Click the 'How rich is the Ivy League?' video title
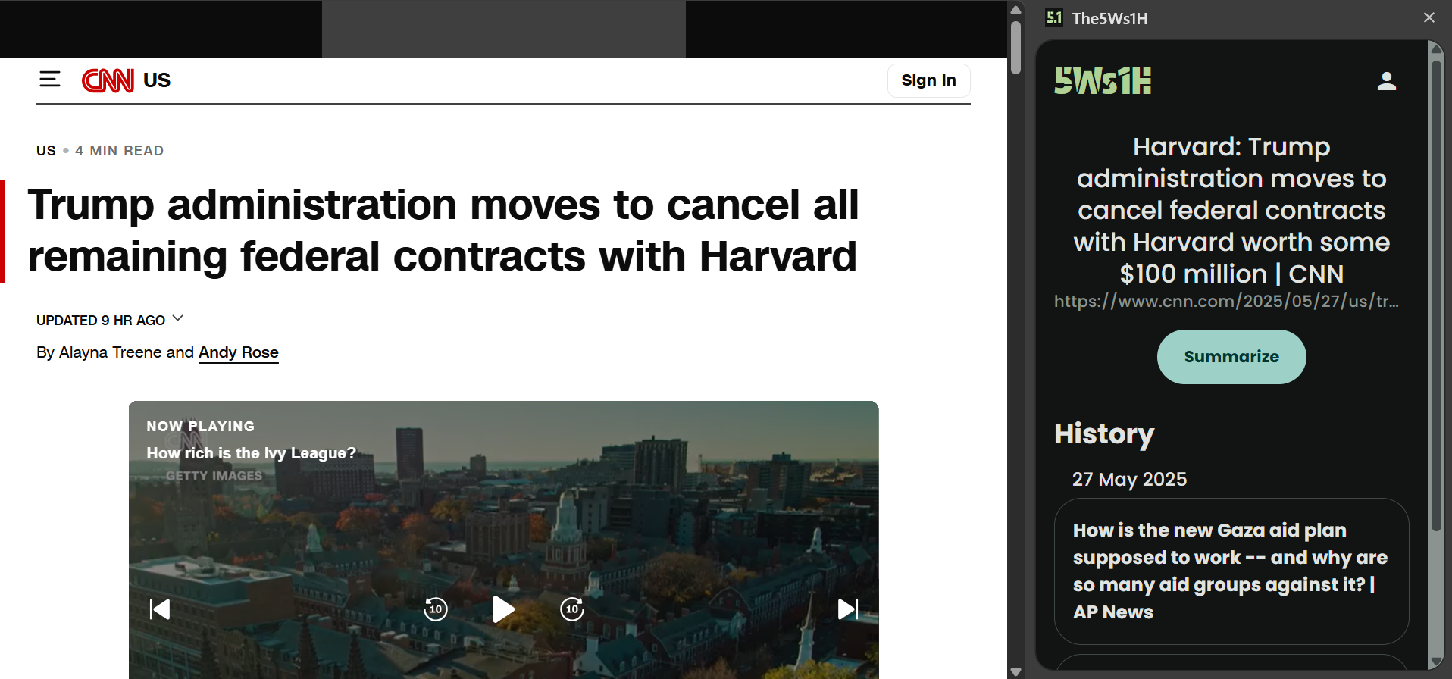The image size is (1452, 679). tap(251, 453)
